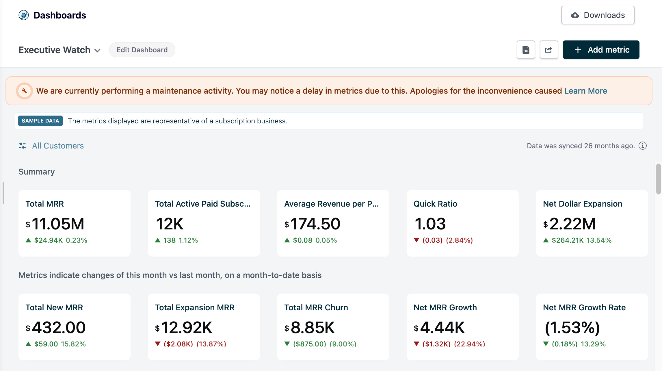Click the Dashboards logo icon
This screenshot has width=662, height=371.
[x=24, y=15]
